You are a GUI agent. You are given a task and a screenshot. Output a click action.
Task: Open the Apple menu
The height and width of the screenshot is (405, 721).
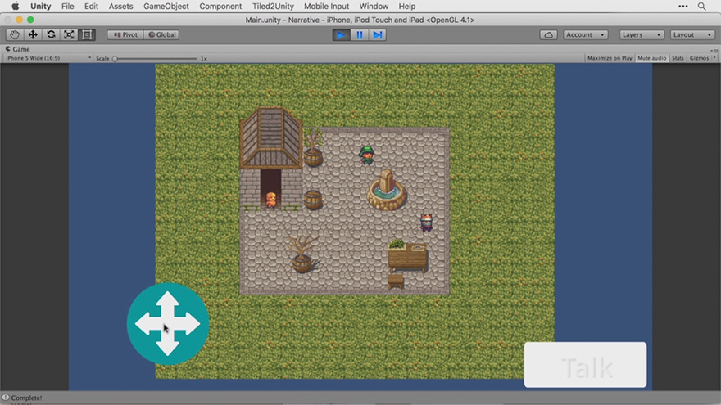pyautogui.click(x=16, y=6)
